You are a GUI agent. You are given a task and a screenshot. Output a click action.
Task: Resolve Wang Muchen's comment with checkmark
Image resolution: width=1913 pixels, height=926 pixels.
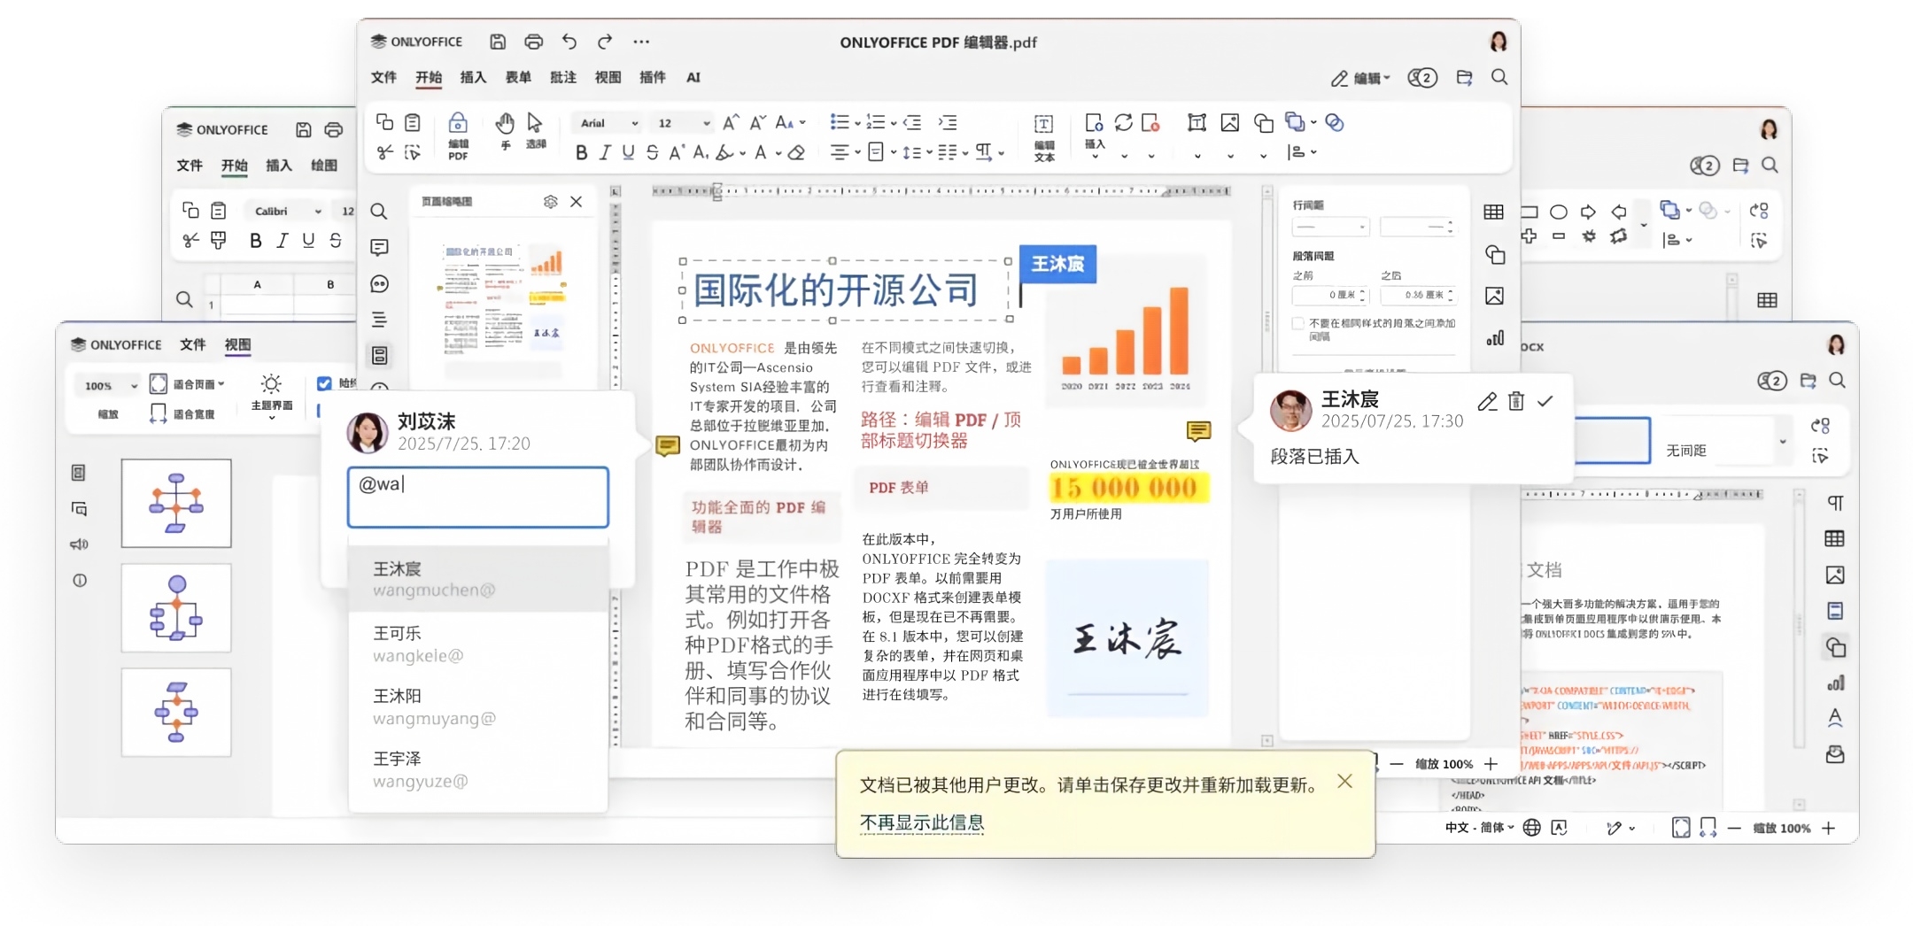pyautogui.click(x=1545, y=402)
